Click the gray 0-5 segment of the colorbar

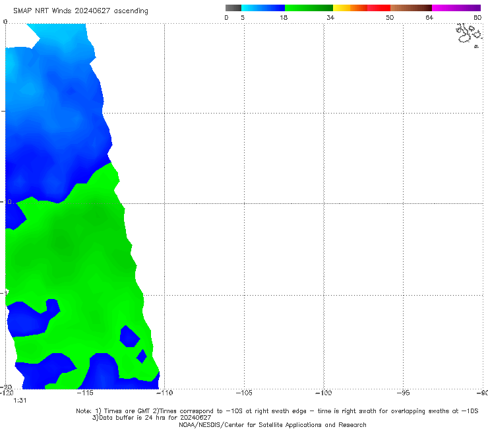[x=233, y=8]
